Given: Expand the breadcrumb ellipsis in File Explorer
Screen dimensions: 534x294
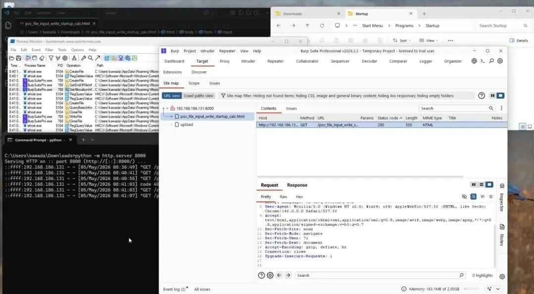Looking at the screenshot, I should coord(355,26).
